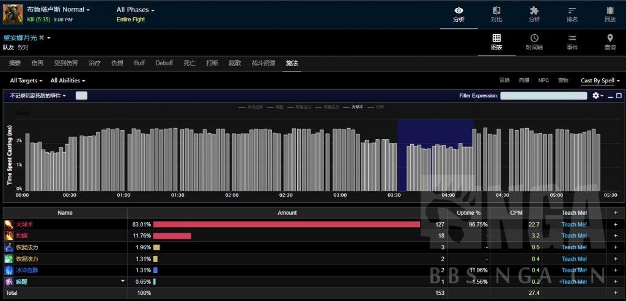The width and height of the screenshot is (626, 301).
Task: Click the puzzle-piece 分析 icon
Action: pos(534,14)
